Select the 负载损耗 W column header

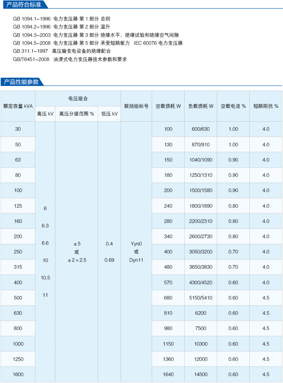(201, 106)
